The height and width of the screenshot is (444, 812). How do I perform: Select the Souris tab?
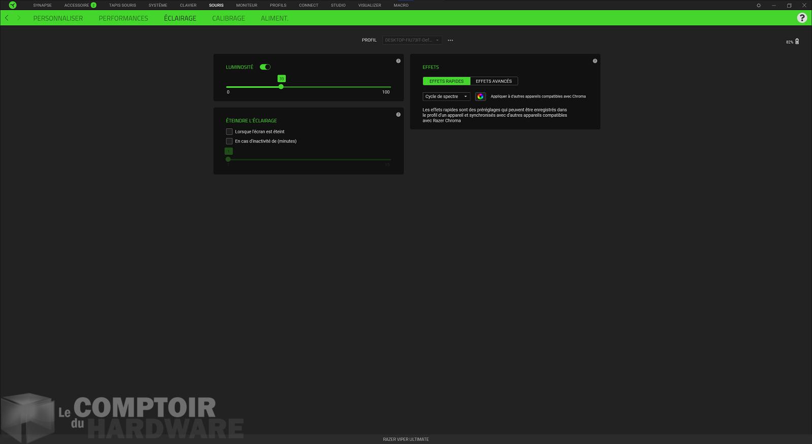click(x=216, y=5)
